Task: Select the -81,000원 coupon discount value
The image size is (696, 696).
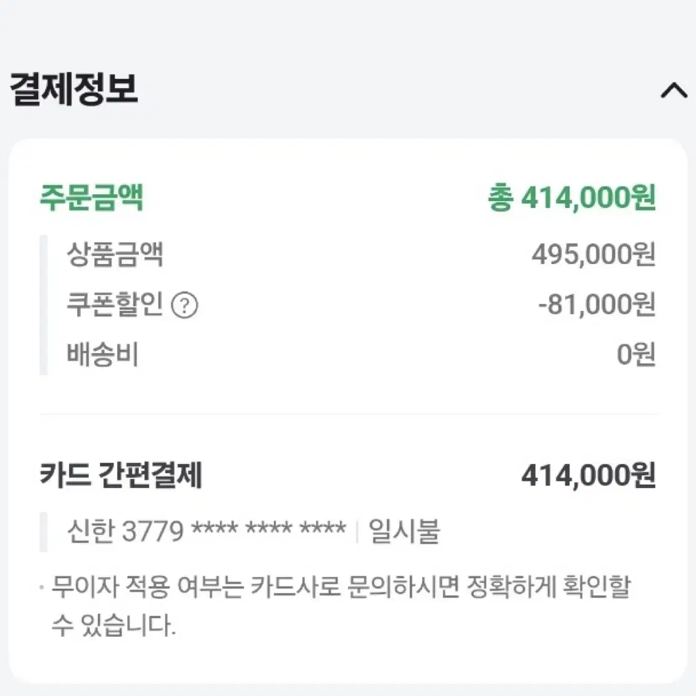Action: (x=597, y=305)
